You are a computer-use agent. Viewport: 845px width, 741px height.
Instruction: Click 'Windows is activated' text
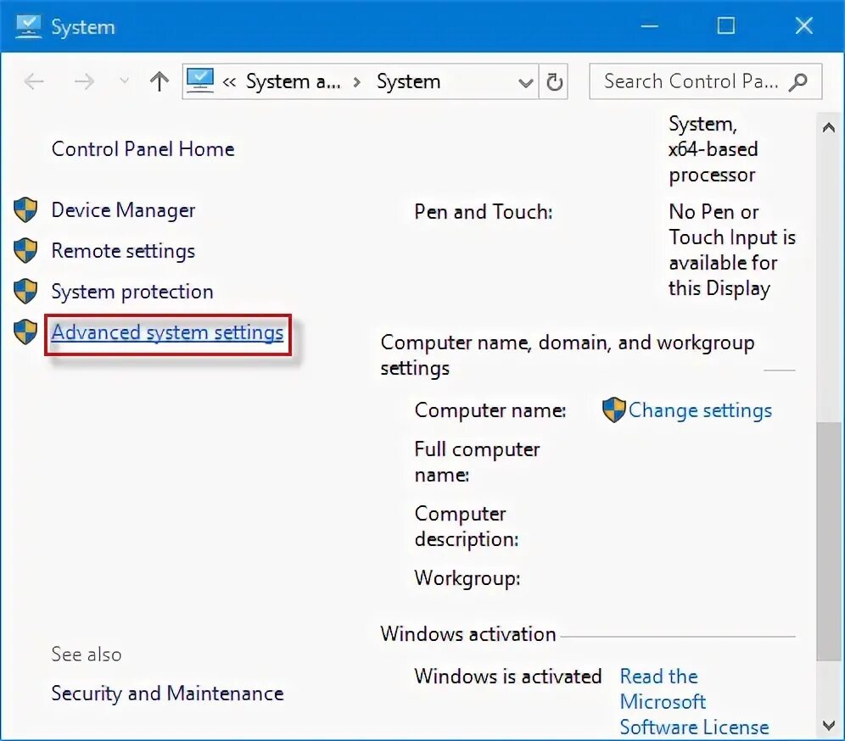coord(507,677)
